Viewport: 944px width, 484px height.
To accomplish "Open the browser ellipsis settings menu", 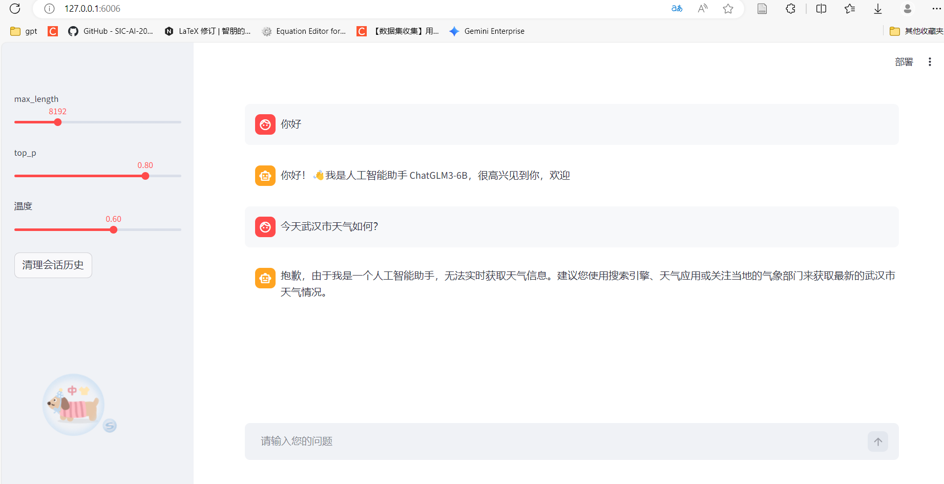I will pyautogui.click(x=937, y=9).
